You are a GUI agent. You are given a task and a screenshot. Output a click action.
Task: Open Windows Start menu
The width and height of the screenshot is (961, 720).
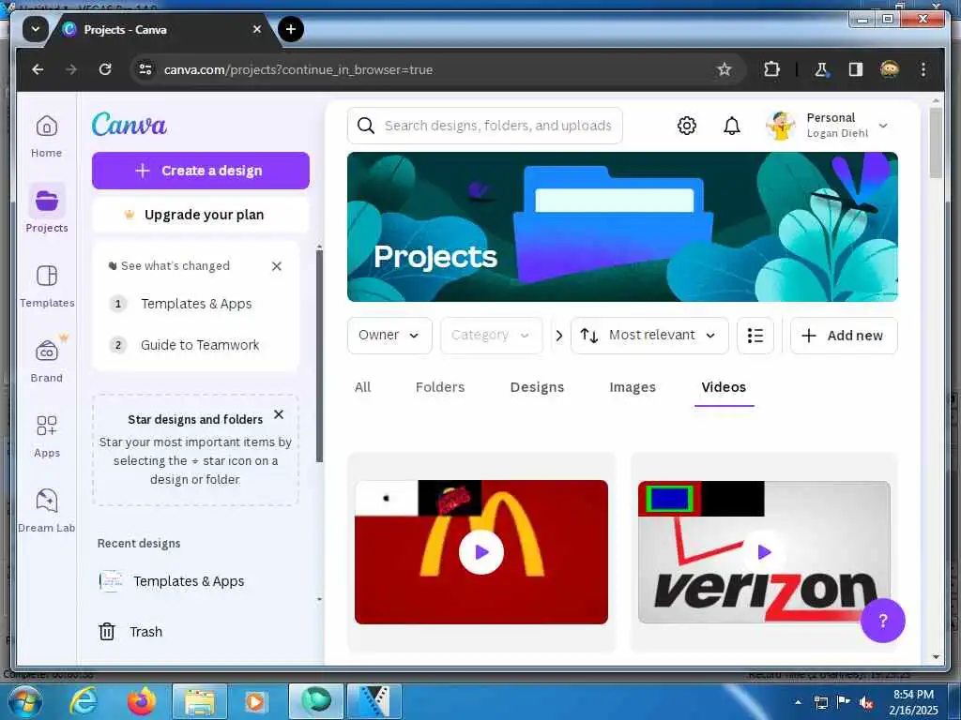click(x=23, y=701)
